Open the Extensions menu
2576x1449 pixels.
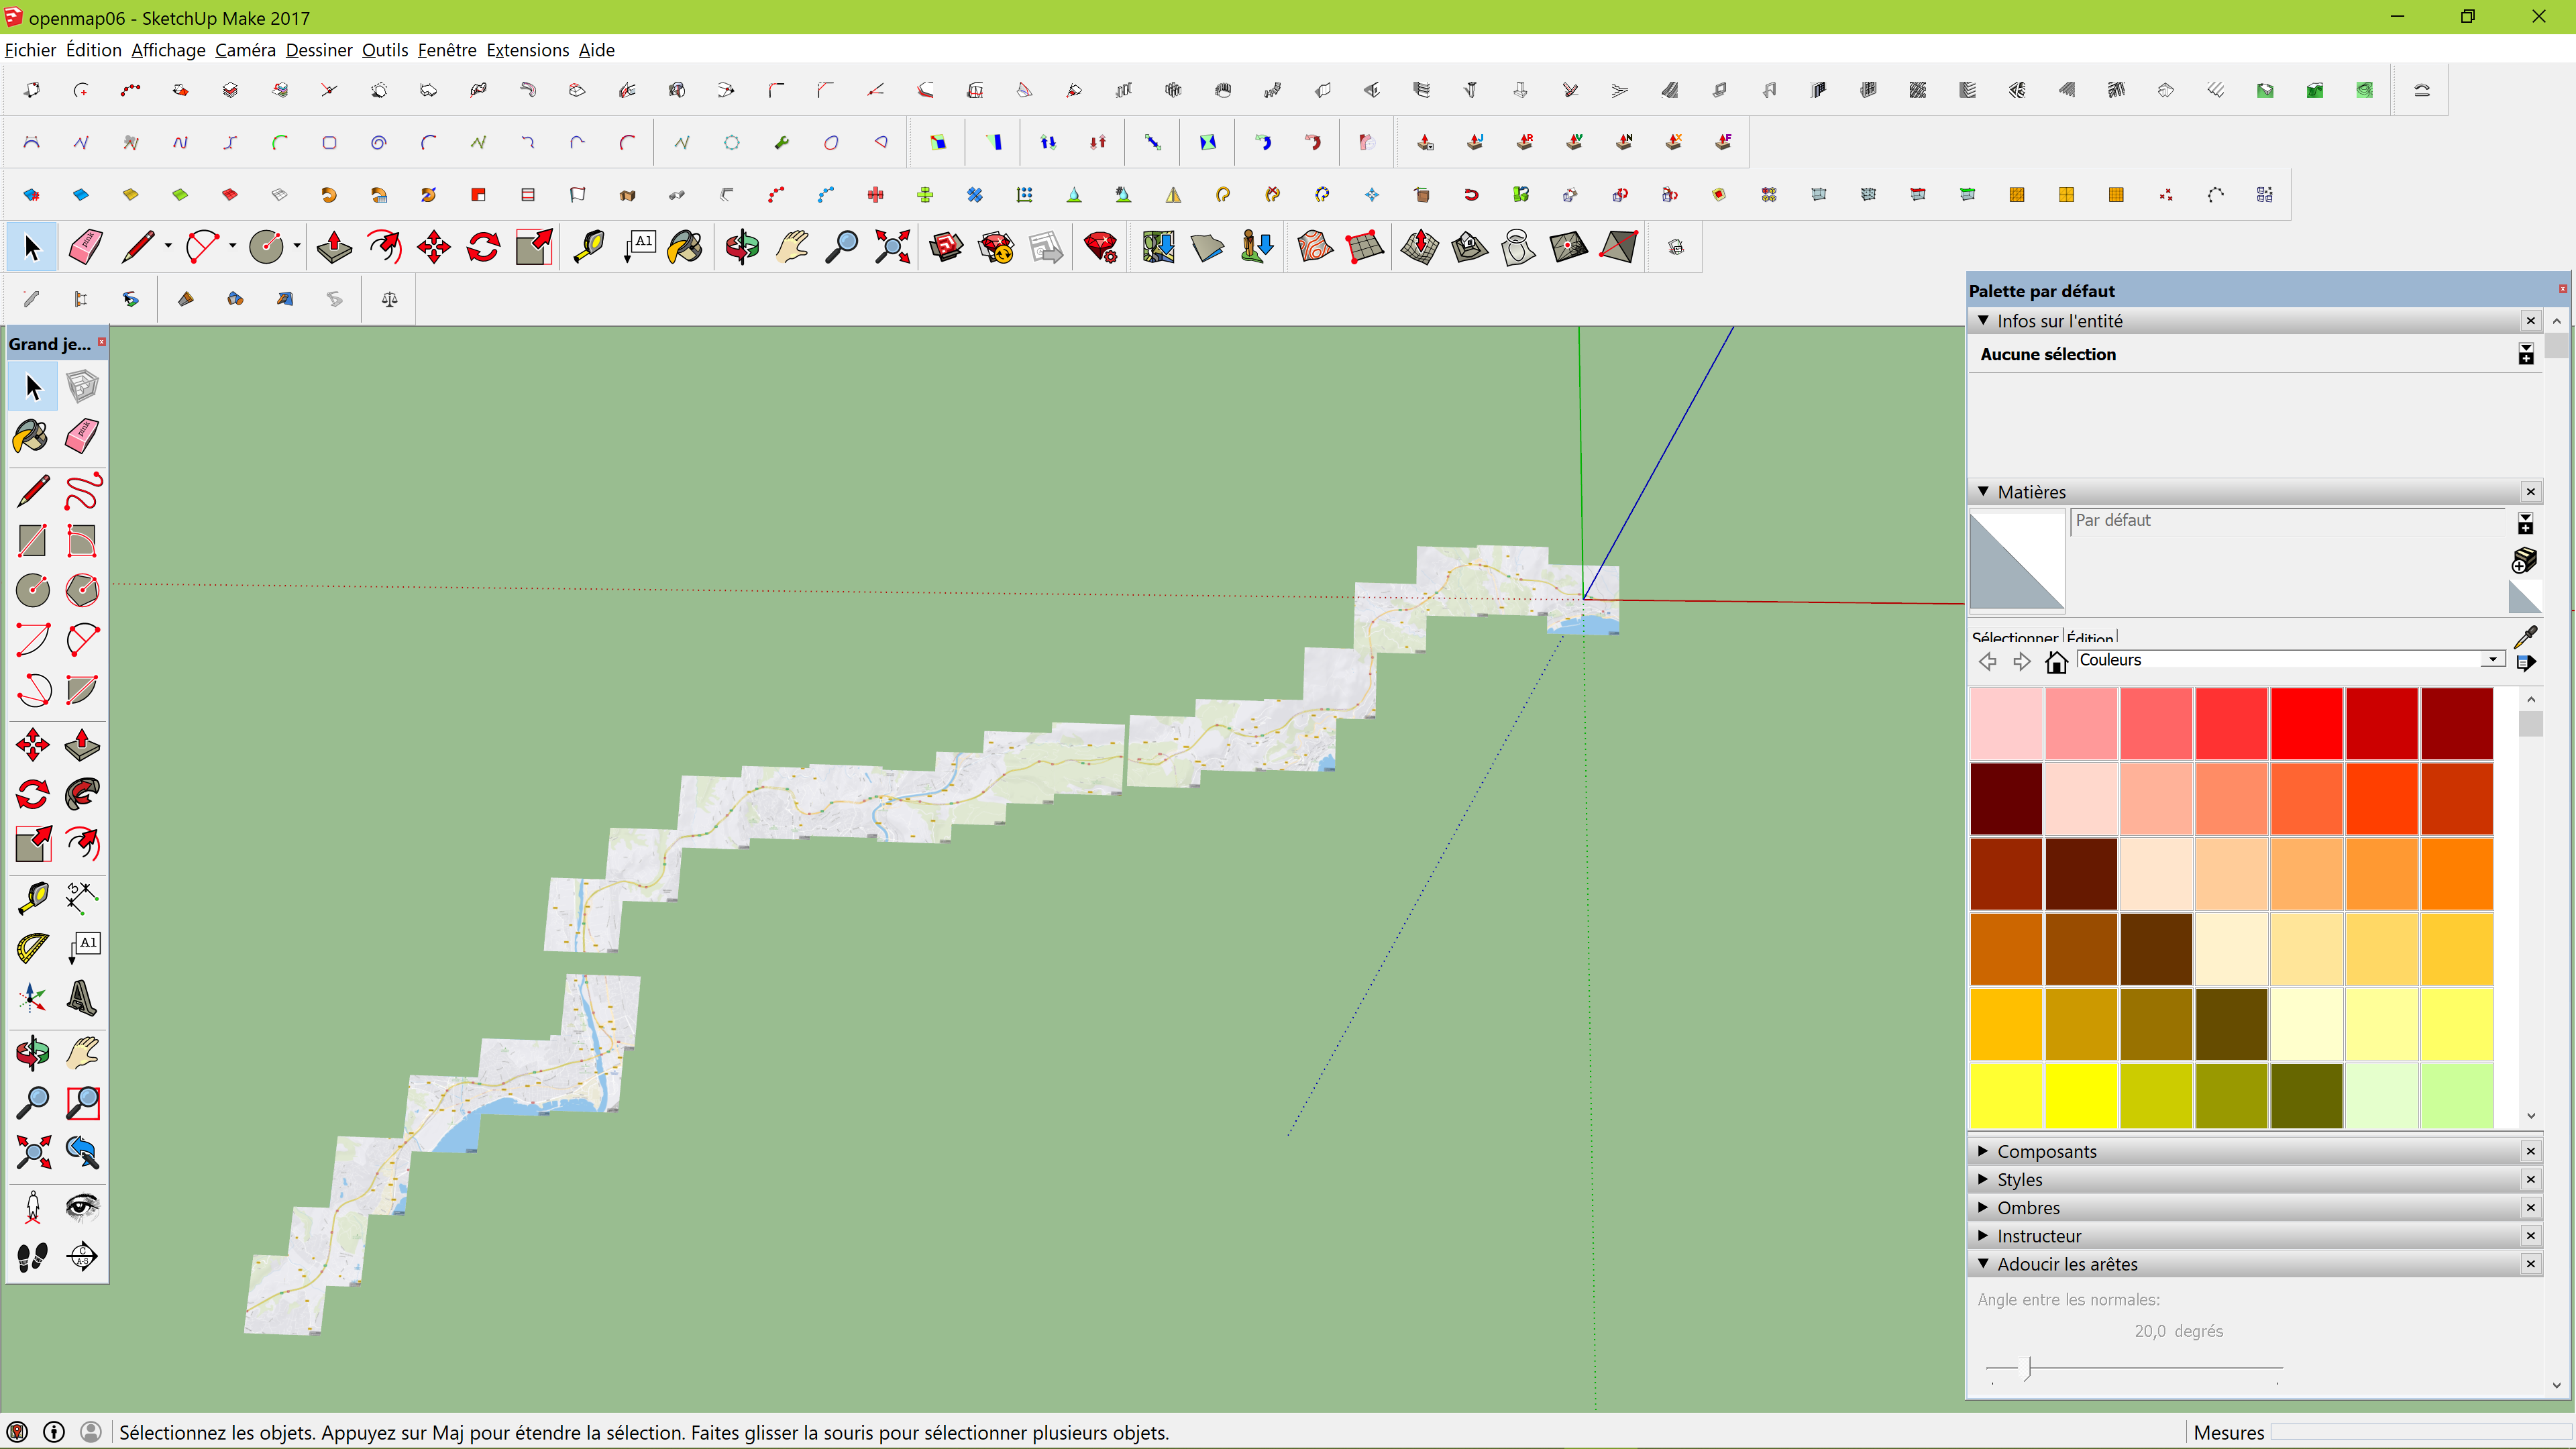[x=527, y=50]
